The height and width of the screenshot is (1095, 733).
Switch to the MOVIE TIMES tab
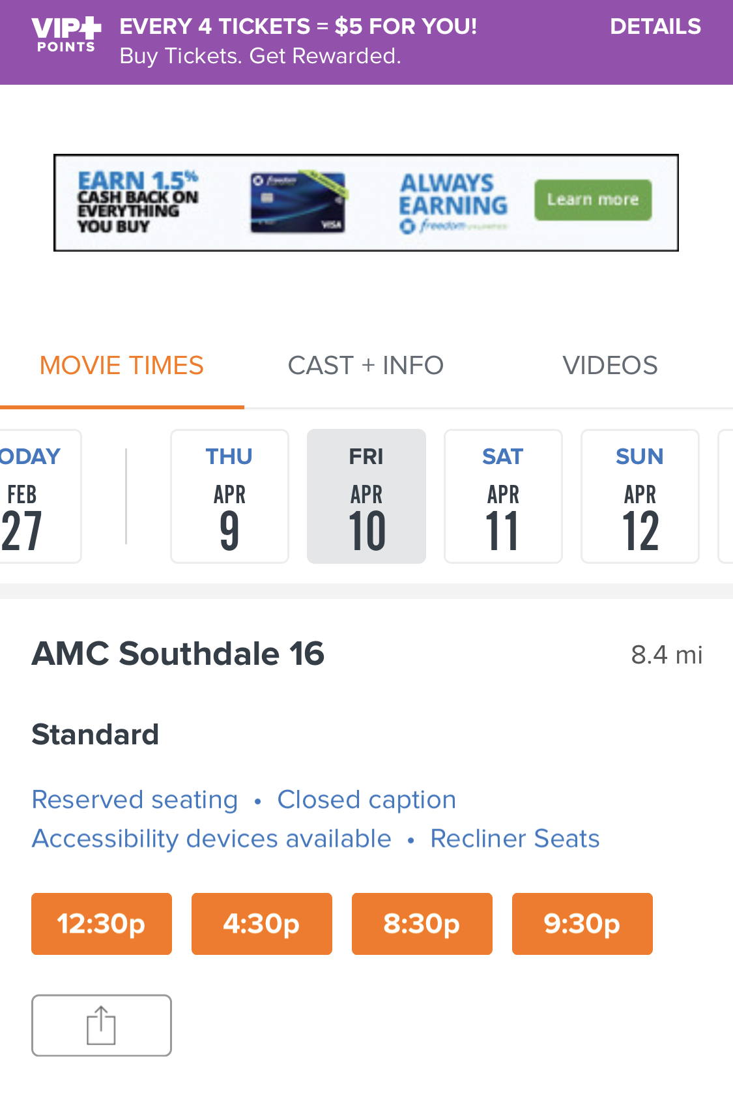point(122,366)
